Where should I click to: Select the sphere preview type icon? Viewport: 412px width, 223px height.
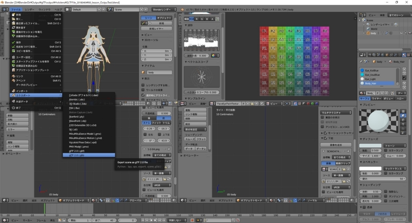pyautogui.click(x=404, y=115)
